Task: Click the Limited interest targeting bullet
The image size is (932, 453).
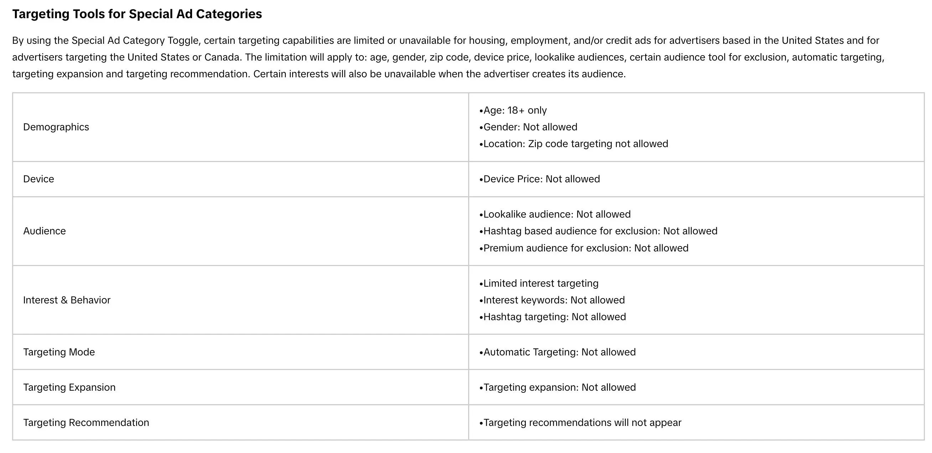Action: pos(539,283)
